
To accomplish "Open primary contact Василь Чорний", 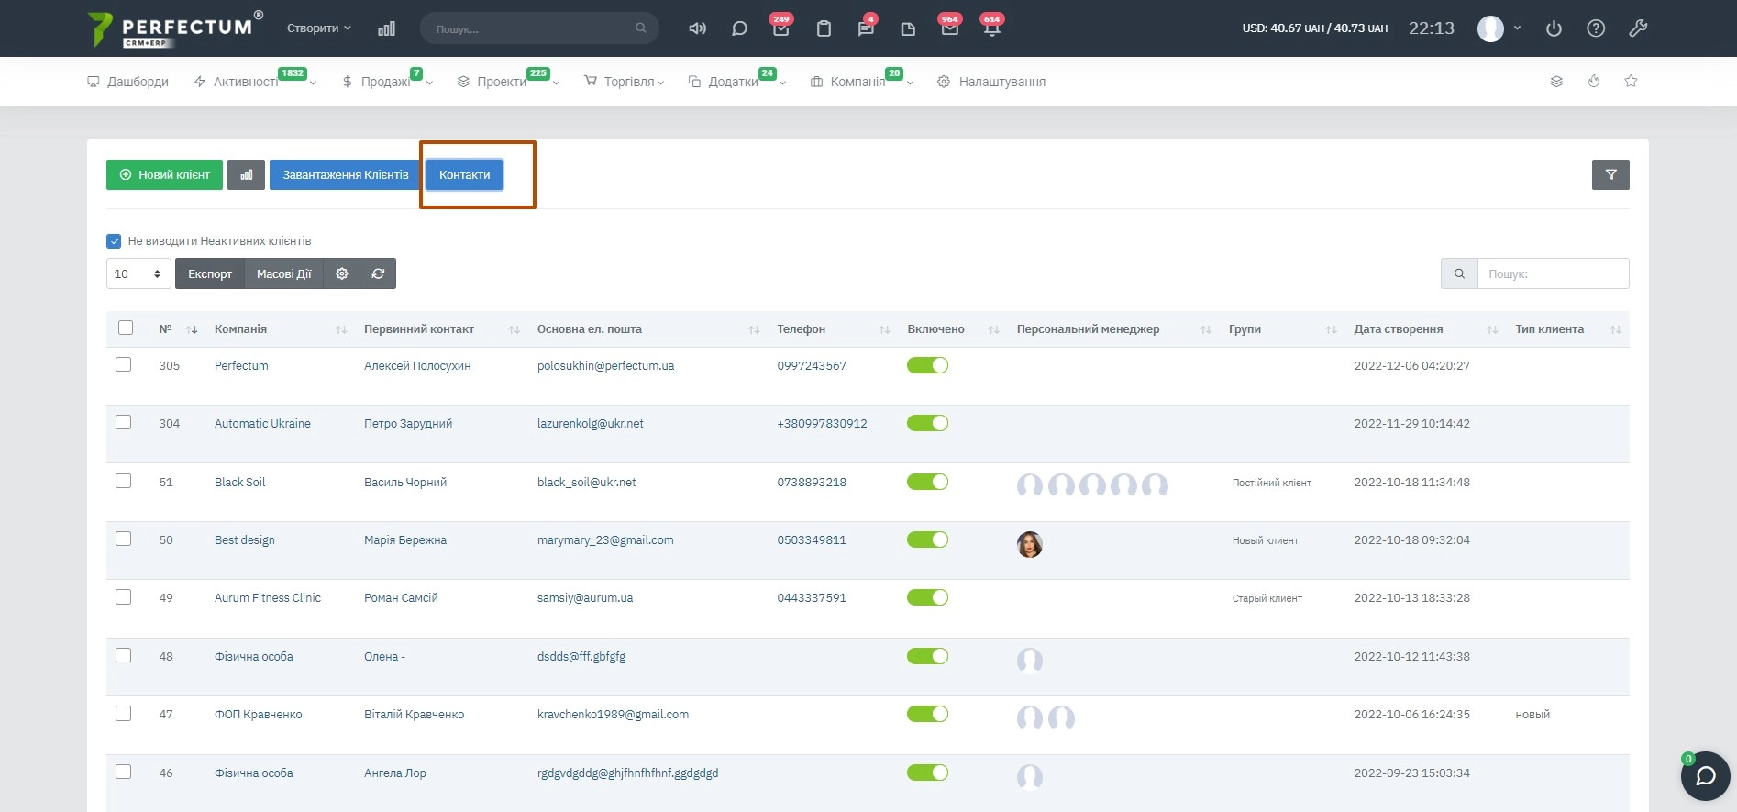I will point(405,482).
